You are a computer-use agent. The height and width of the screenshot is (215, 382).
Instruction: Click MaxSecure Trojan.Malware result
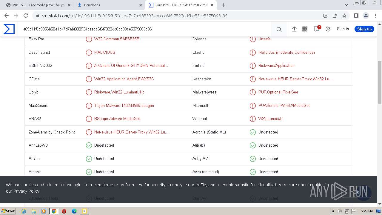[x=124, y=105]
